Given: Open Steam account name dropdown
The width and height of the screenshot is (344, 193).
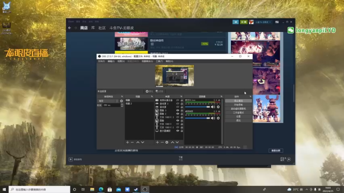Looking at the screenshot, I should pos(263,22).
